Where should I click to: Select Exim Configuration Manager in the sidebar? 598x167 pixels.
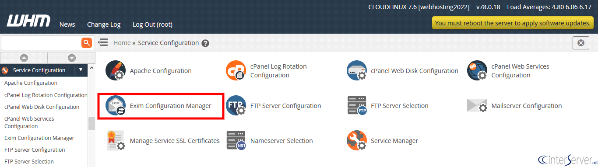tap(39, 138)
